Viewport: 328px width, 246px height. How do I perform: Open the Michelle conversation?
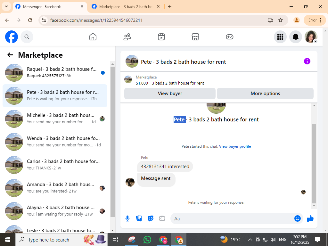point(55,119)
